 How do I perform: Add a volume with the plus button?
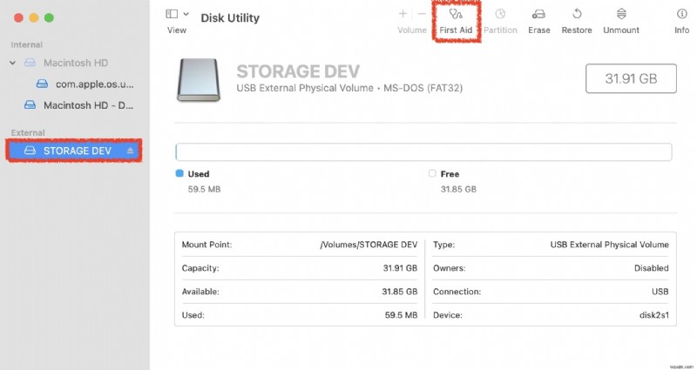pyautogui.click(x=403, y=14)
